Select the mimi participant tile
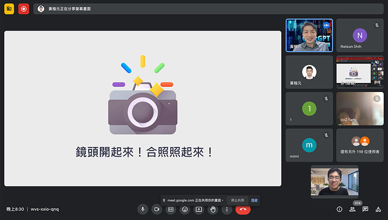The image size is (388, 220). tap(309, 145)
